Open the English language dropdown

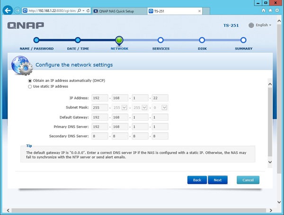pos(264,25)
